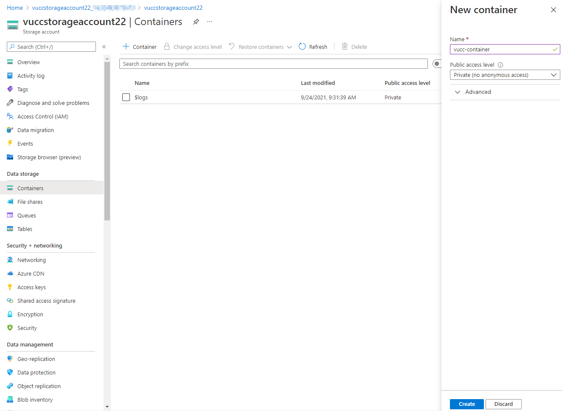This screenshot has width=562, height=411.
Task: Click the info icon beside Public access level
Action: [500, 65]
